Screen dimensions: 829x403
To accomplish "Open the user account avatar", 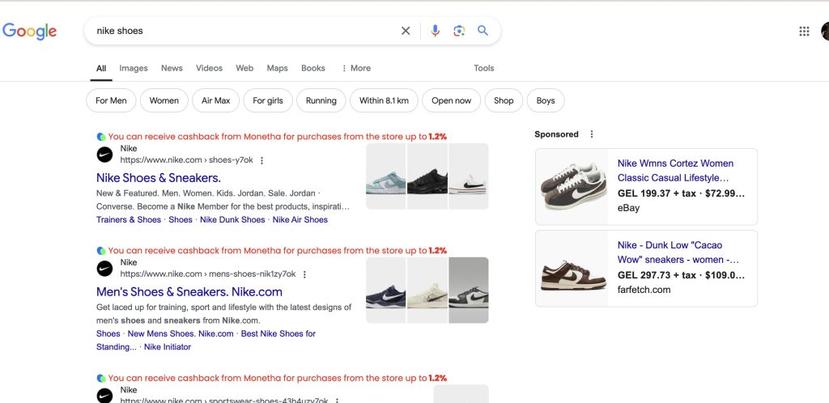I will pos(824,32).
